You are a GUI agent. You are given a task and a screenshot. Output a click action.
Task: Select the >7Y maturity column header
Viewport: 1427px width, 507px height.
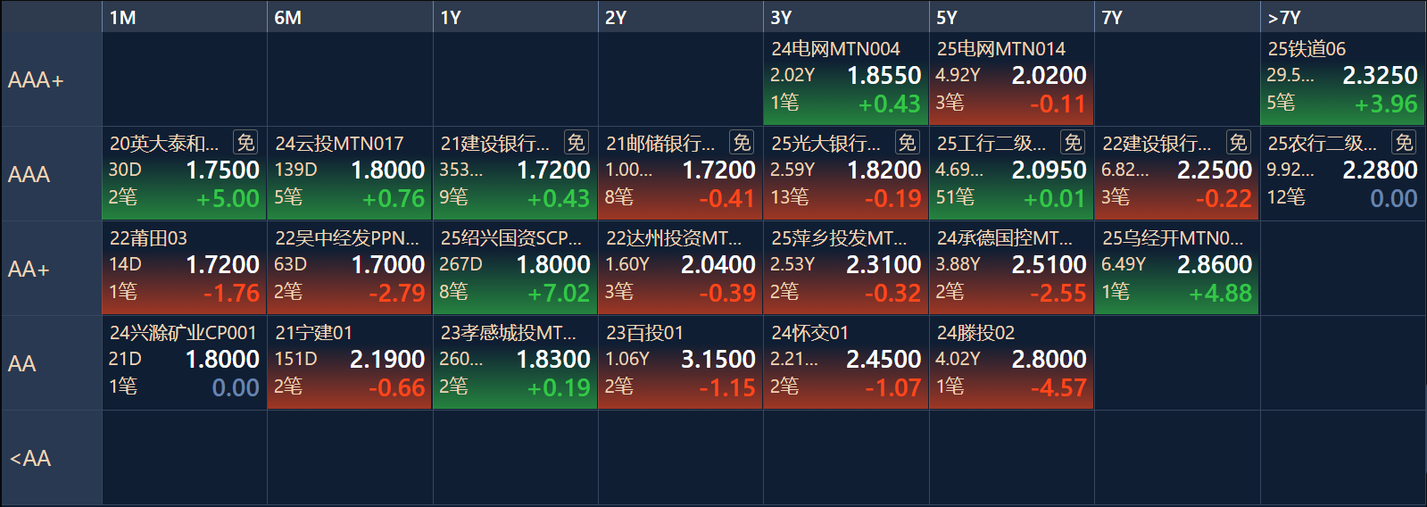1343,17
